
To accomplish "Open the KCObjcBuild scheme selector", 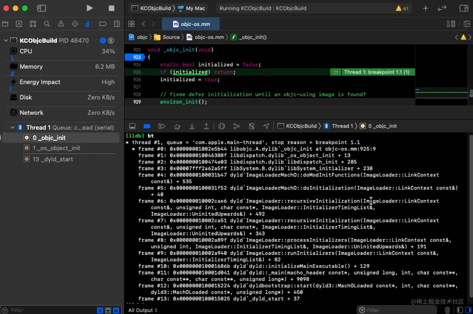I will [x=151, y=8].
